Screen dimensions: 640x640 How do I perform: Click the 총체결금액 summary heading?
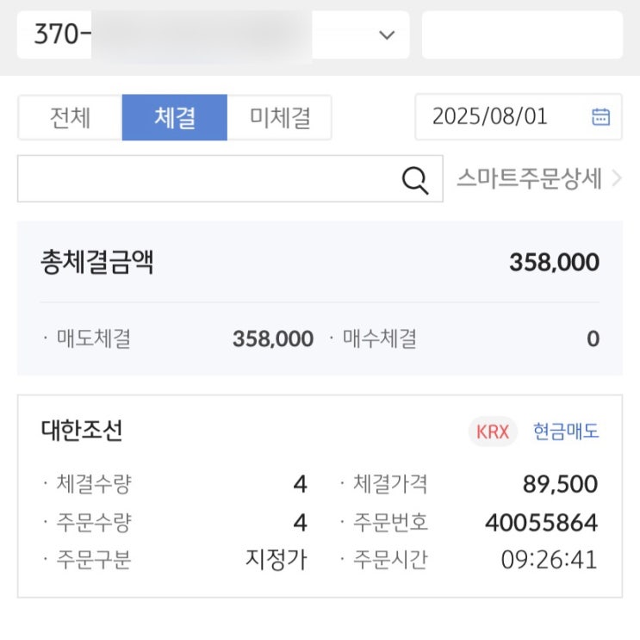point(96,262)
